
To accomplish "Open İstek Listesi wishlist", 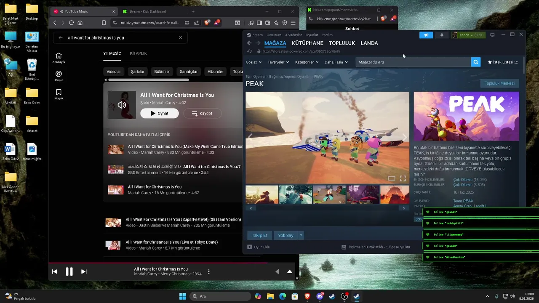I will click(502, 62).
